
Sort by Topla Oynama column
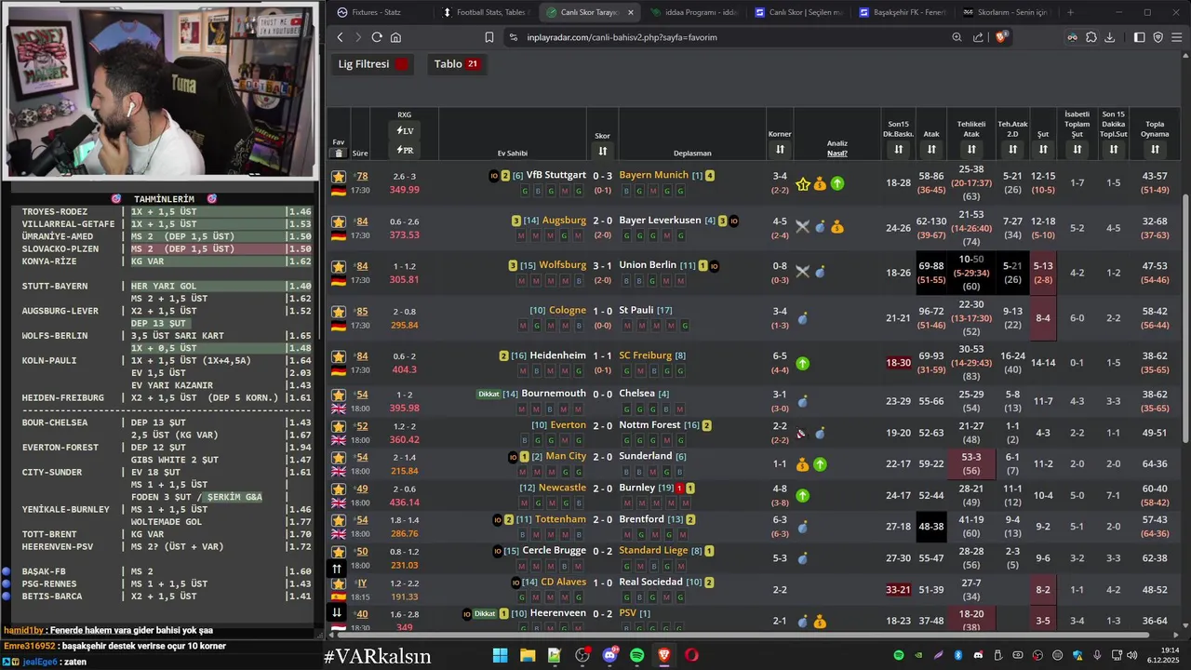[x=1155, y=149]
